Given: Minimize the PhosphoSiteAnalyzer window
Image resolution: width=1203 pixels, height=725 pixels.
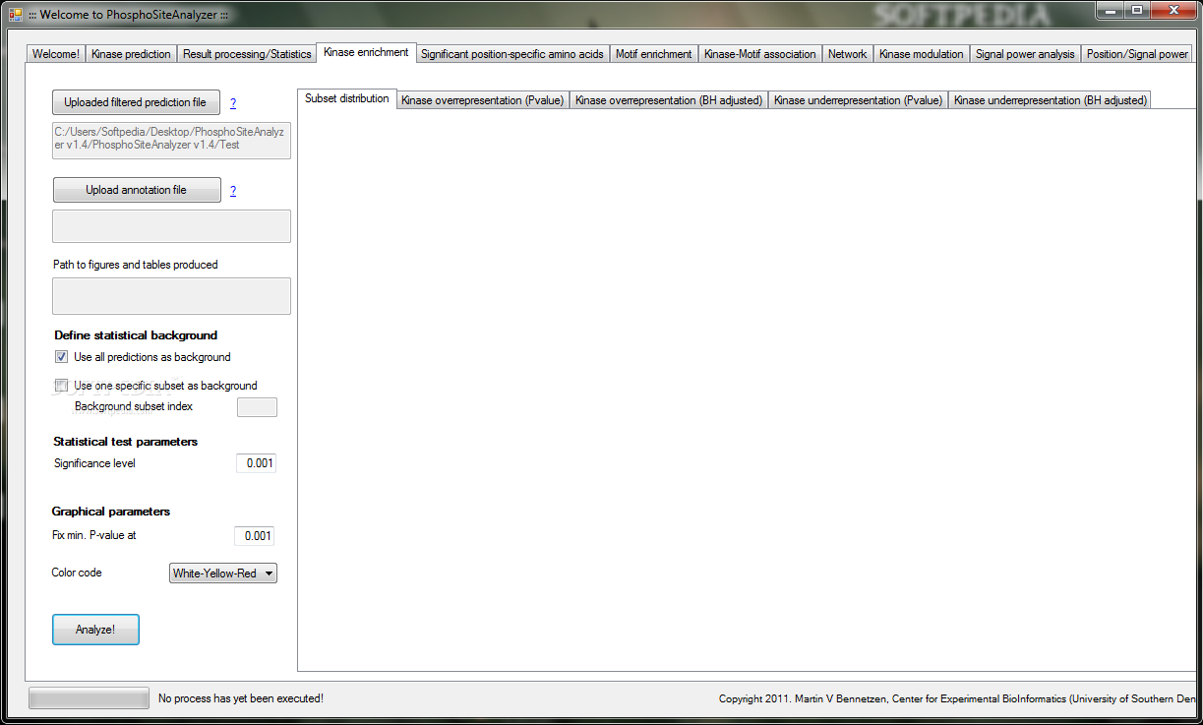Looking at the screenshot, I should (x=1110, y=10).
